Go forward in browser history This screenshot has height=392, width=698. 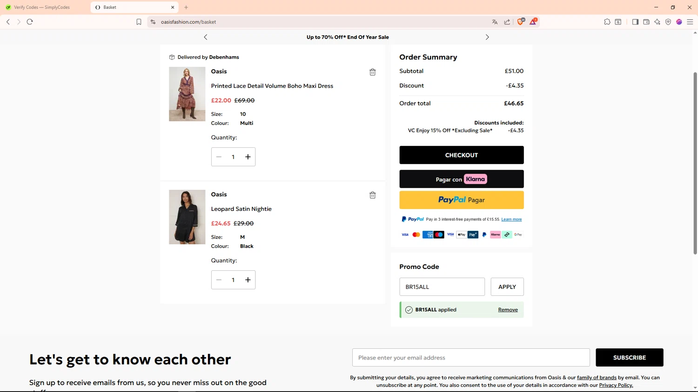click(x=19, y=22)
